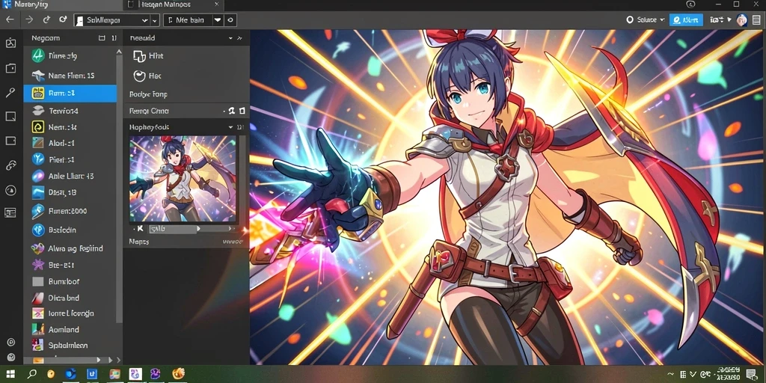Open the folder icon in left sidebar
Image resolution: width=766 pixels, height=383 pixels.
[10, 68]
